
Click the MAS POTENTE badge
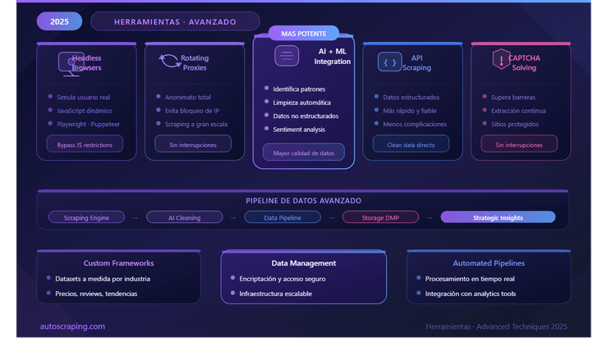pyautogui.click(x=304, y=34)
